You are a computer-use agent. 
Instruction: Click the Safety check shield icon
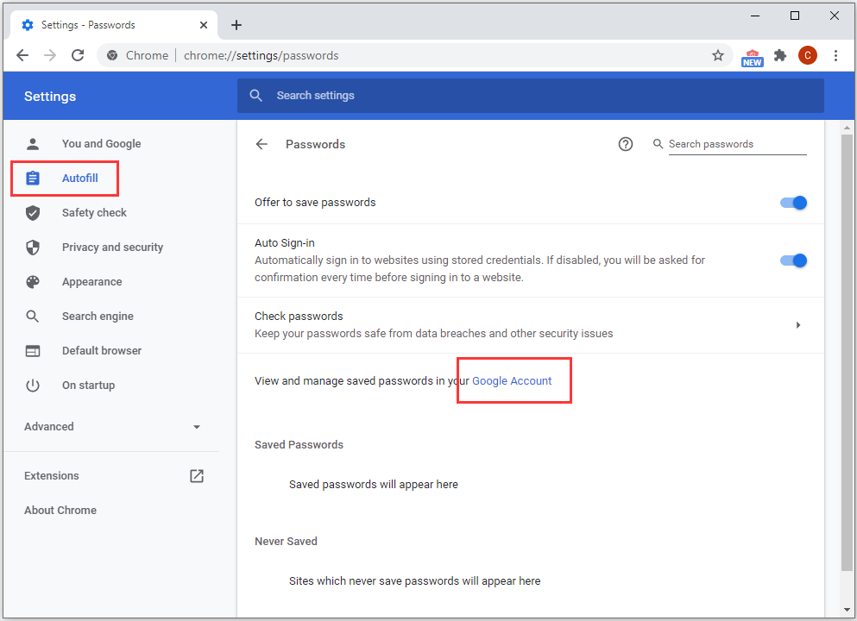click(33, 213)
